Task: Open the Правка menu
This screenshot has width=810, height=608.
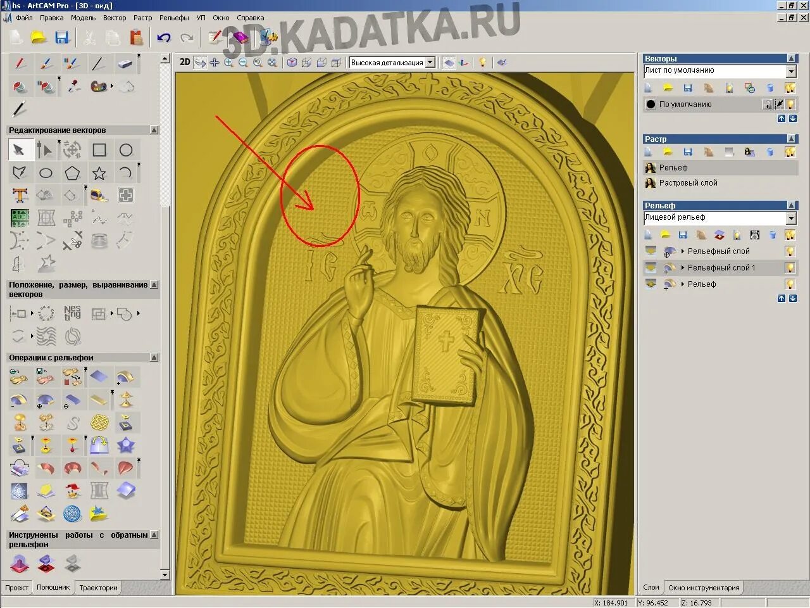Action: (52, 18)
